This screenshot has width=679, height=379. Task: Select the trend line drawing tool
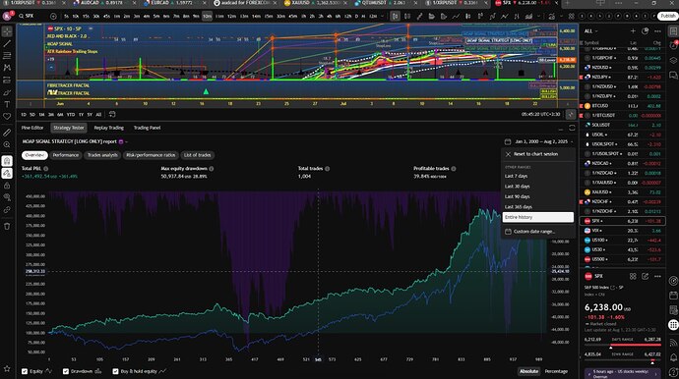7,43
